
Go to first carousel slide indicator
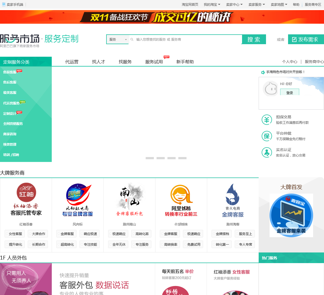150,158
